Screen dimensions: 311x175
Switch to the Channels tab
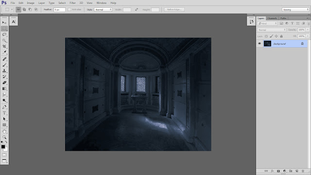point(272,18)
